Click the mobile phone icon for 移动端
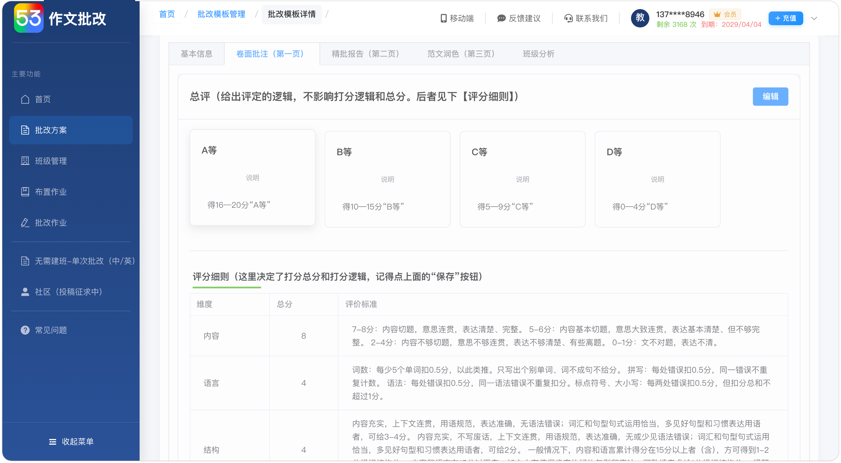Viewport: 841px width, 463px height. (x=443, y=18)
